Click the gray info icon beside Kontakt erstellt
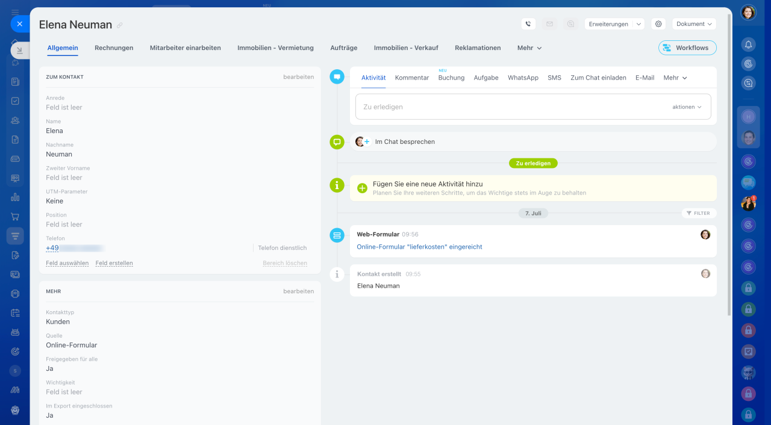Viewport: 771px width, 425px height. tap(337, 275)
